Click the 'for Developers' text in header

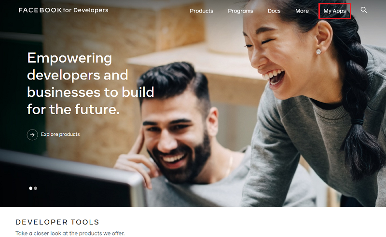[86, 10]
